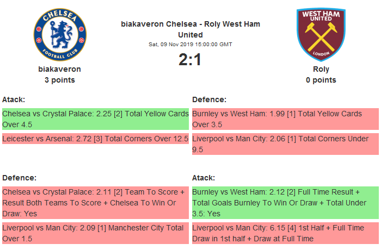Image resolution: width=381 pixels, height=250 pixels.
Task: Select Chelsea vs Crystal Palace Yellow Cards bet
Action: (95, 119)
